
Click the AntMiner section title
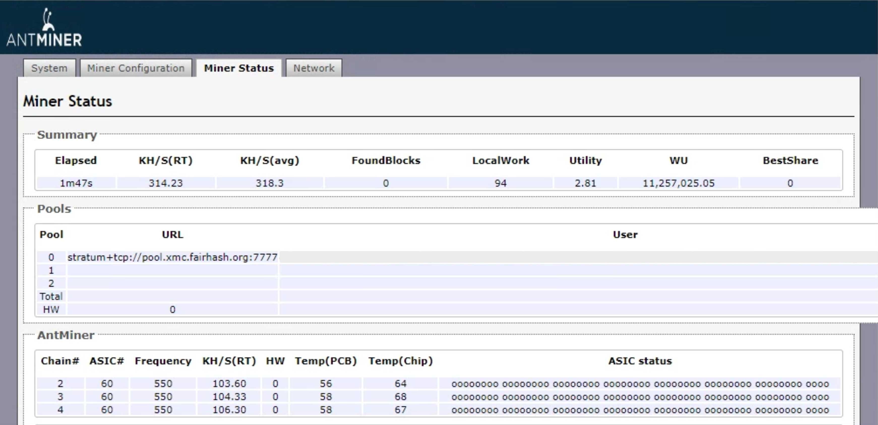[66, 335]
